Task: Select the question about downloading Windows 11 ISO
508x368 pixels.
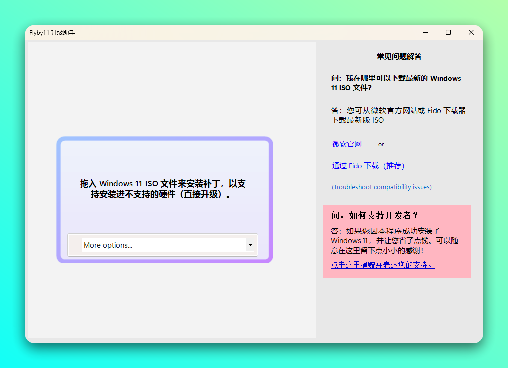Action: (396, 83)
